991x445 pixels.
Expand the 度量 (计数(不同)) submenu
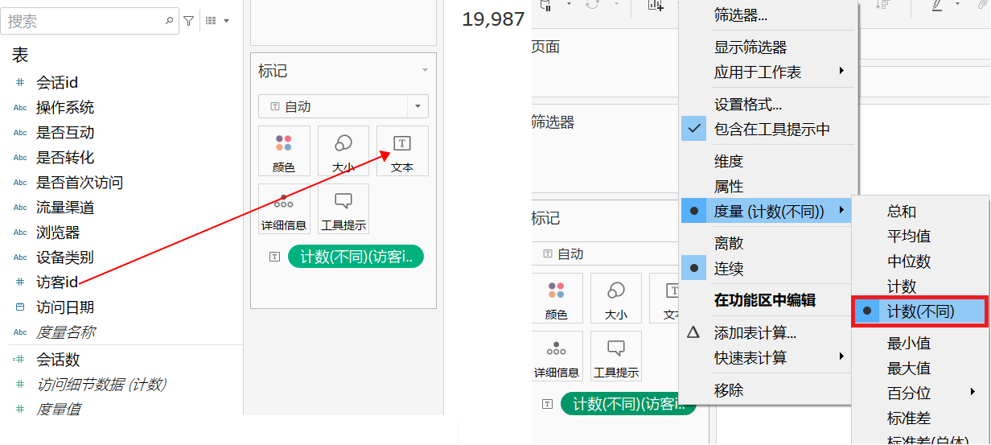(x=767, y=212)
